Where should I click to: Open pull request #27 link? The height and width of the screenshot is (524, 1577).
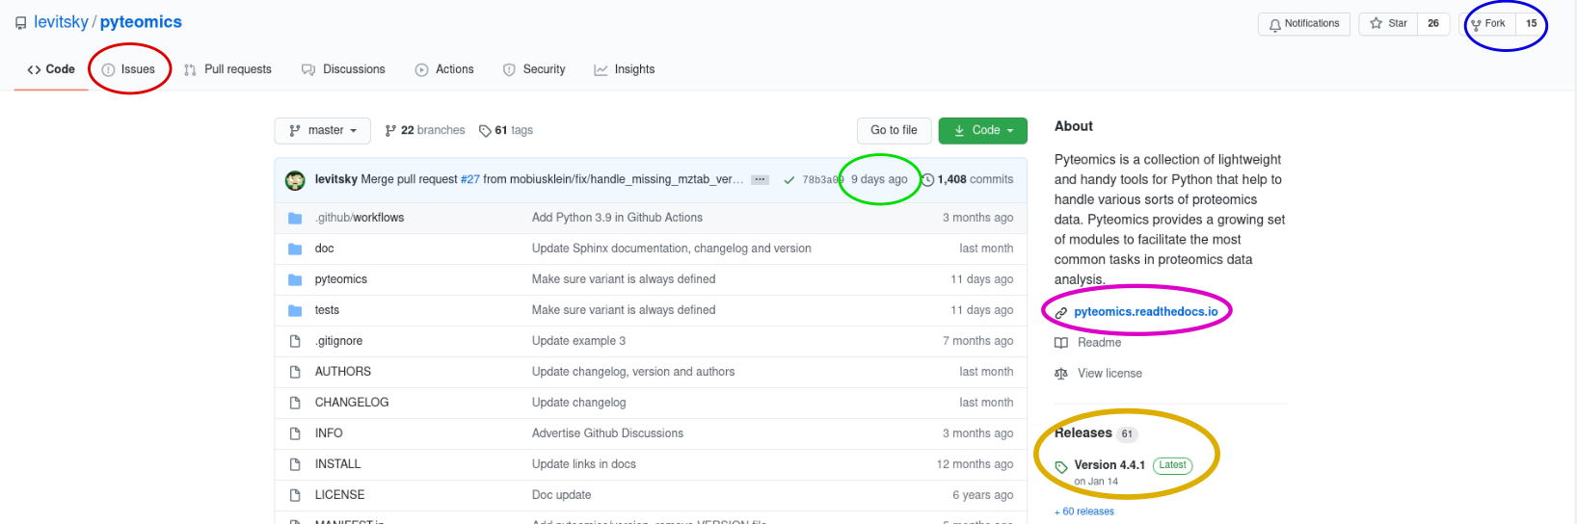470,179
